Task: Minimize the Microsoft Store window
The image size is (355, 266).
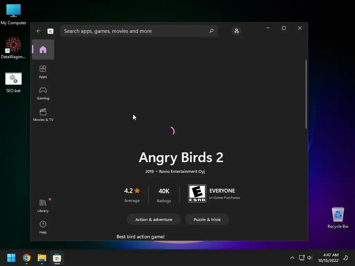Action: (268, 28)
